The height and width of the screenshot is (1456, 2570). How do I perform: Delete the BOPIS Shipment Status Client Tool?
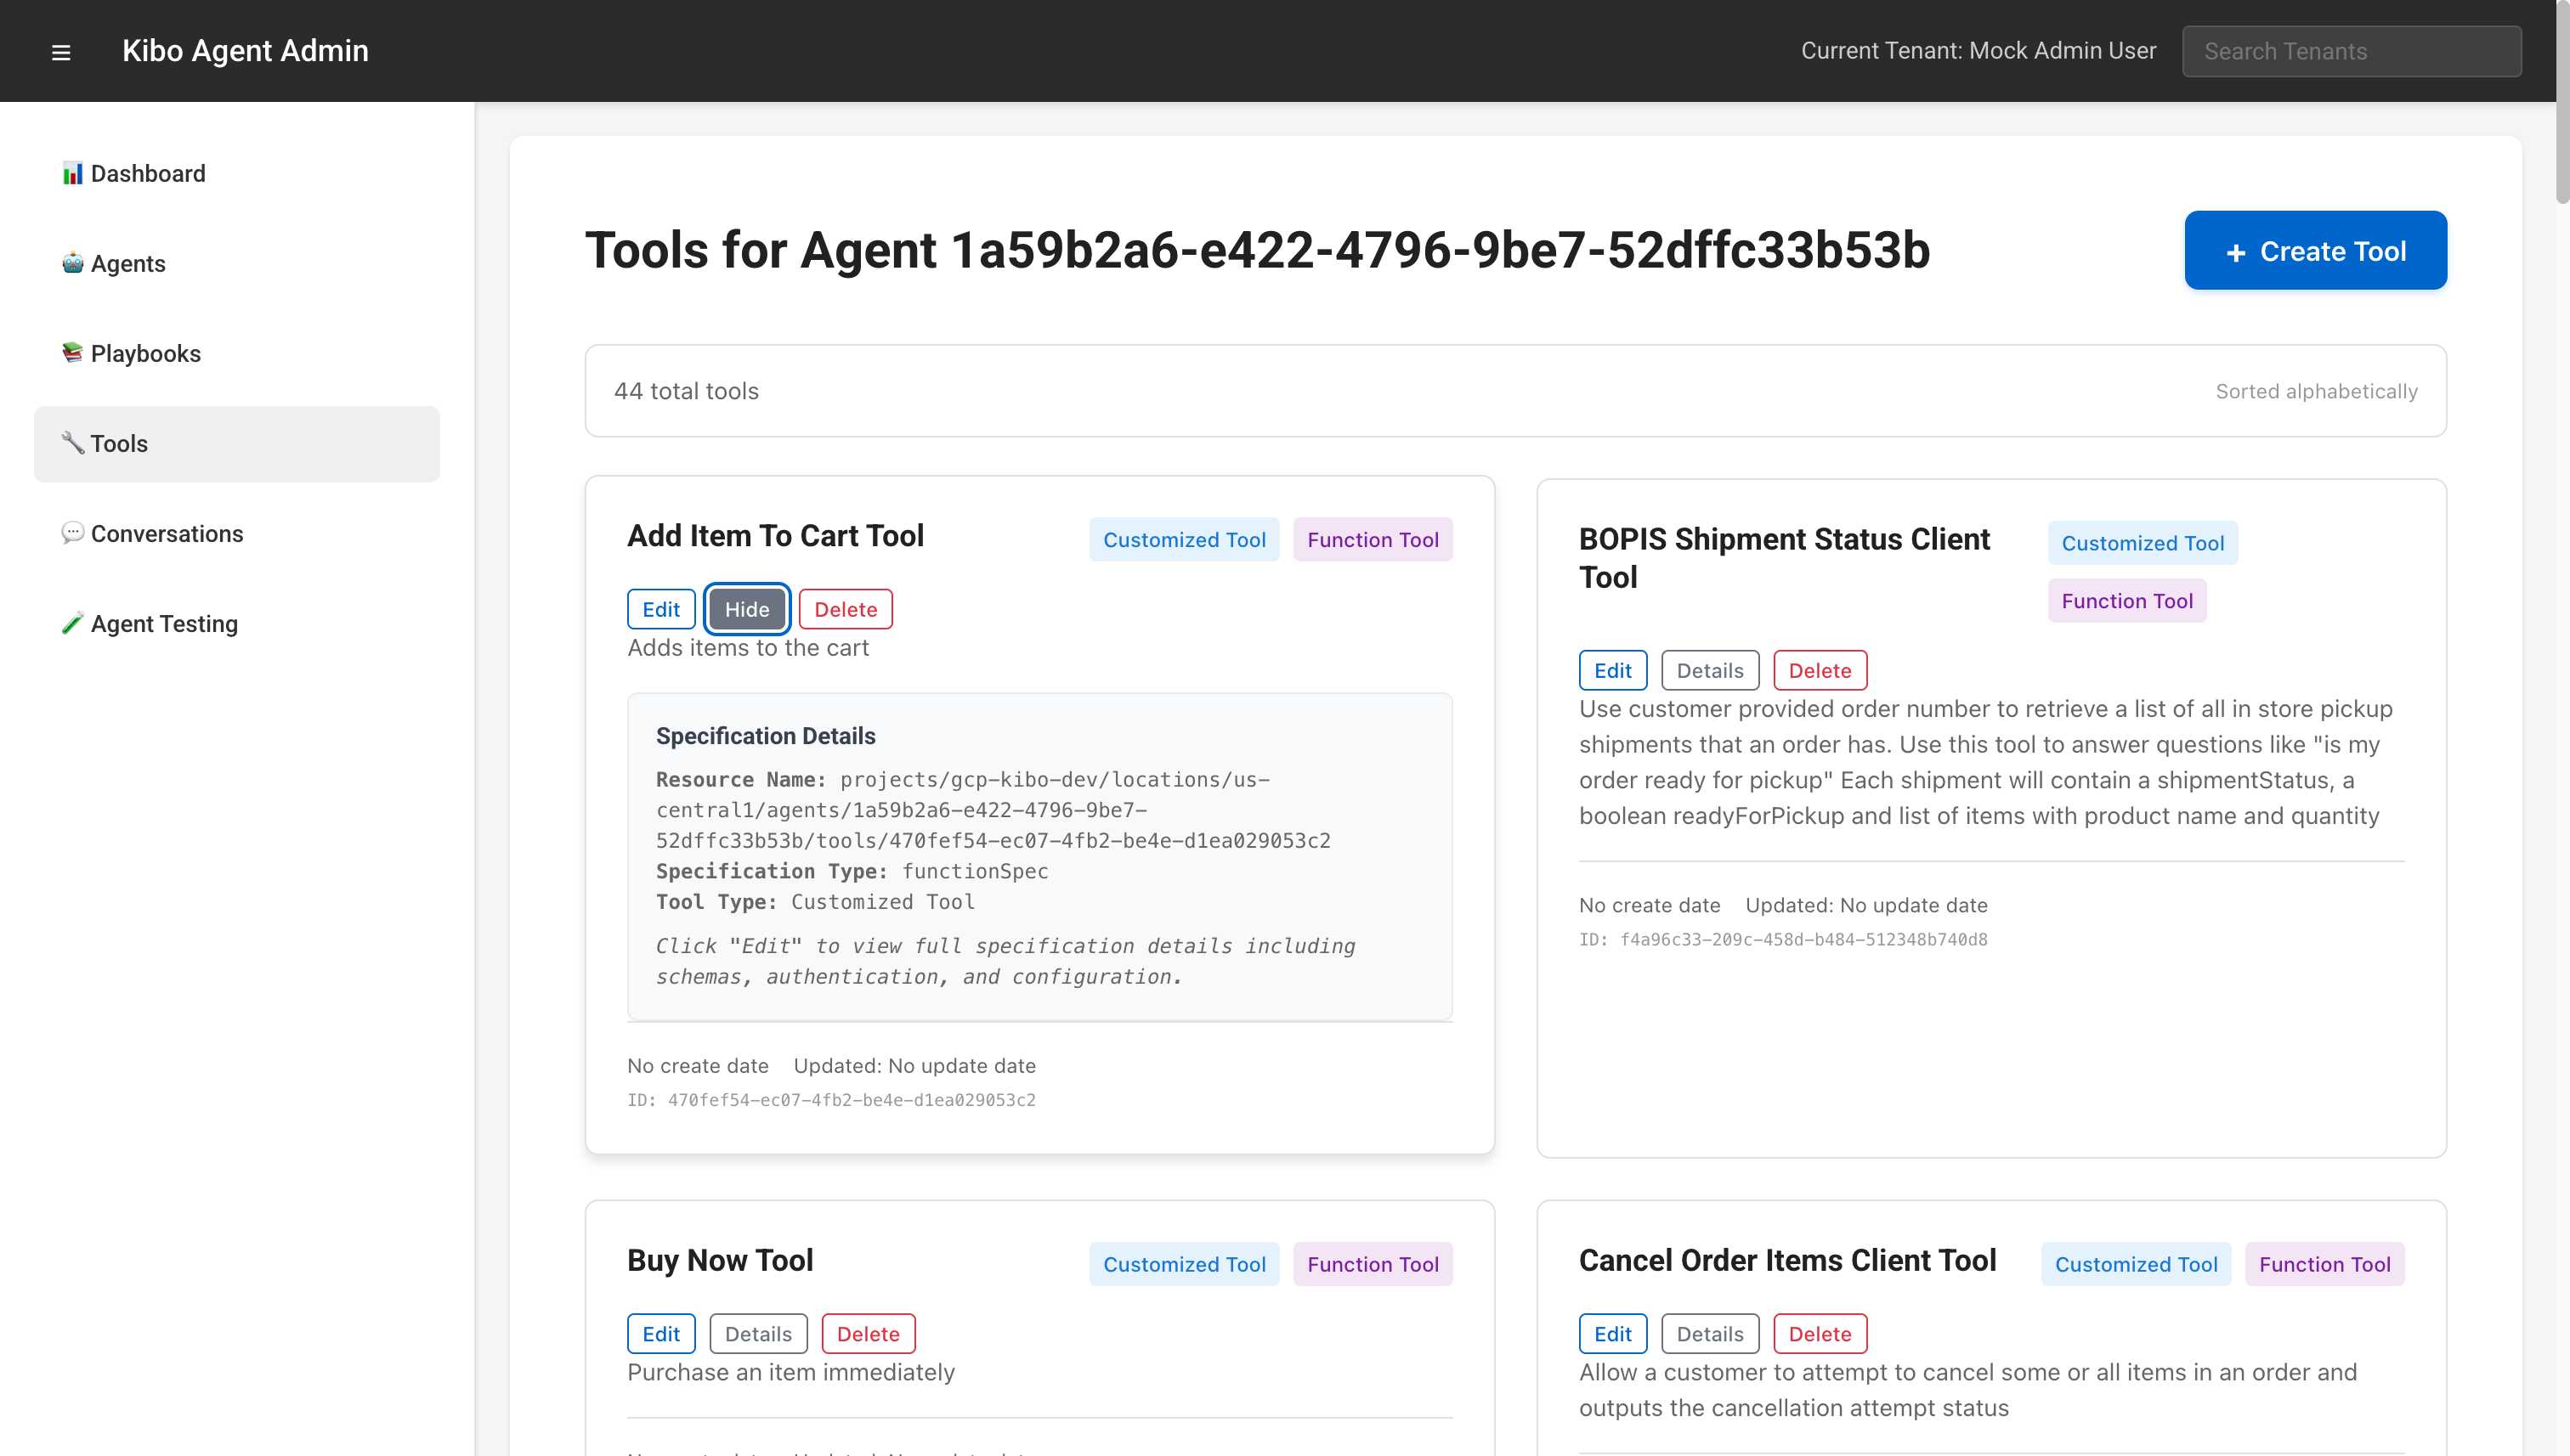tap(1820, 670)
